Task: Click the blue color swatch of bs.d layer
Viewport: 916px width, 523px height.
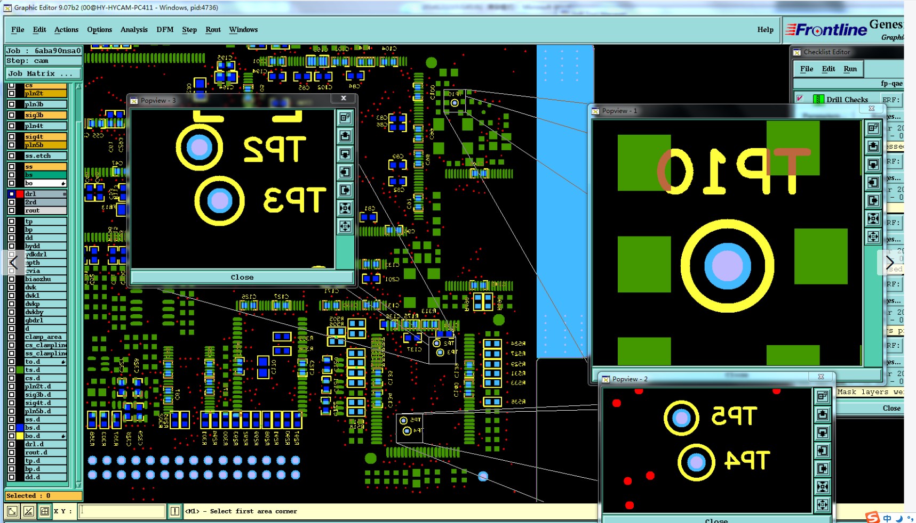Action: (20, 428)
